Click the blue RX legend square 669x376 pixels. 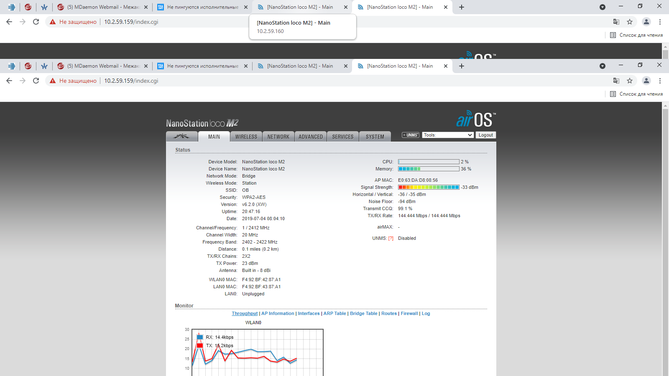pos(200,337)
